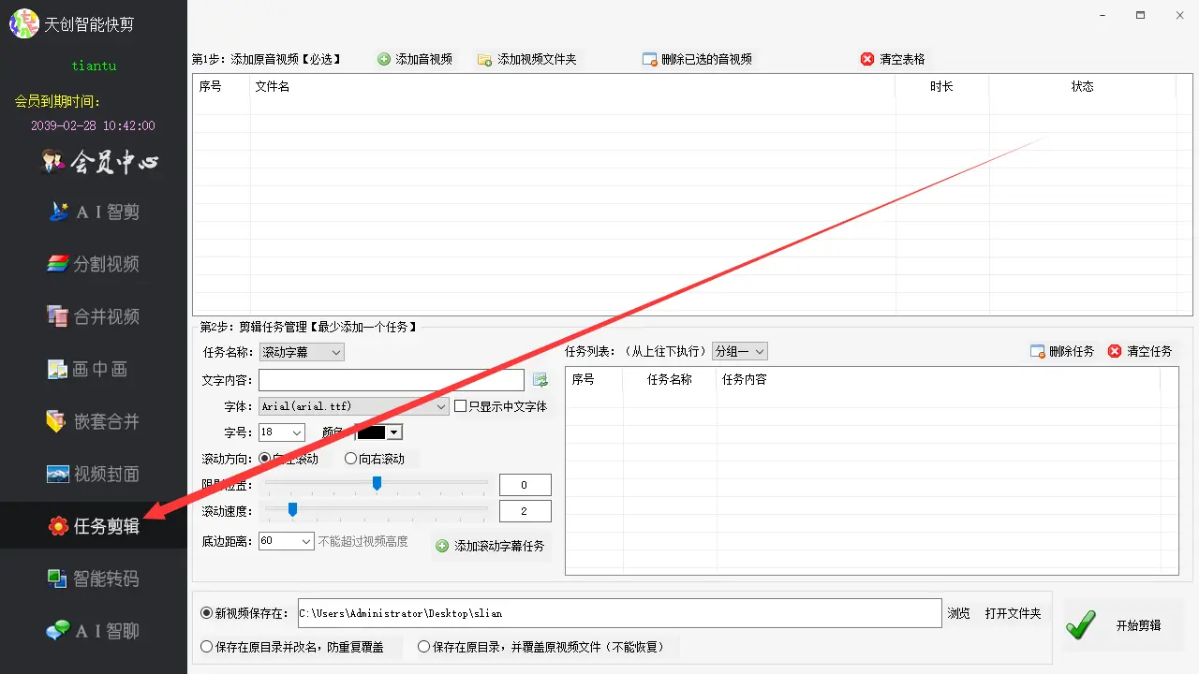The image size is (1199, 674).
Task: Switch to 合并视频 merge video
Action: coord(94,316)
